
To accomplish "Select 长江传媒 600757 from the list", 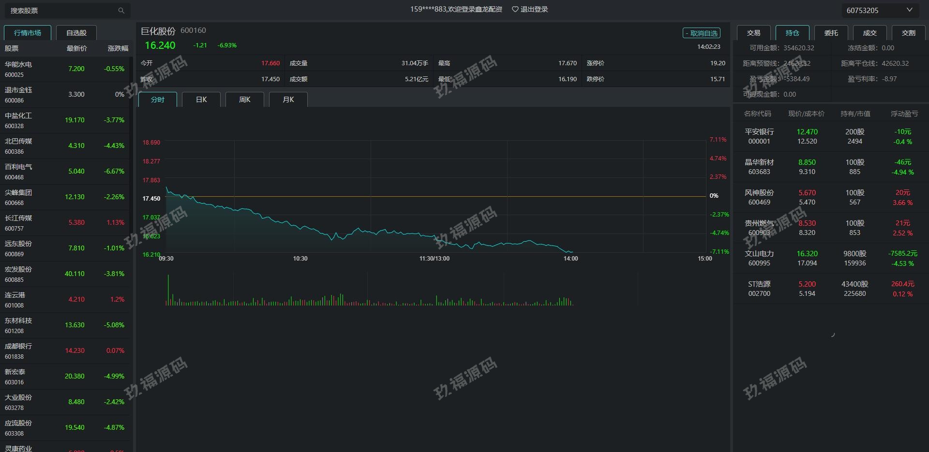I will 65,223.
